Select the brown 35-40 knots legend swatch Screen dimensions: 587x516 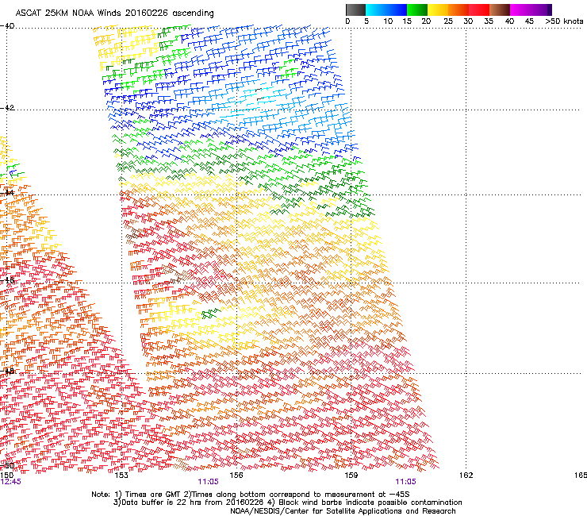pyautogui.click(x=500, y=10)
